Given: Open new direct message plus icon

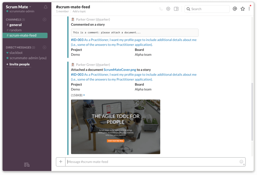Looking at the screenshot, I should pyautogui.click(x=44, y=47).
